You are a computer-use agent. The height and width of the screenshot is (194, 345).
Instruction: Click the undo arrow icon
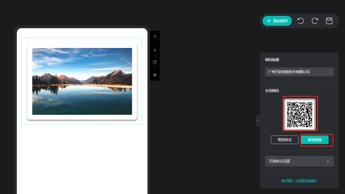(x=301, y=21)
